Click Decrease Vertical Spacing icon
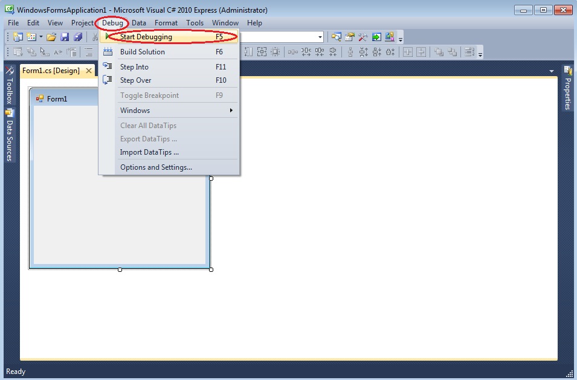577x380 pixels. (377, 52)
